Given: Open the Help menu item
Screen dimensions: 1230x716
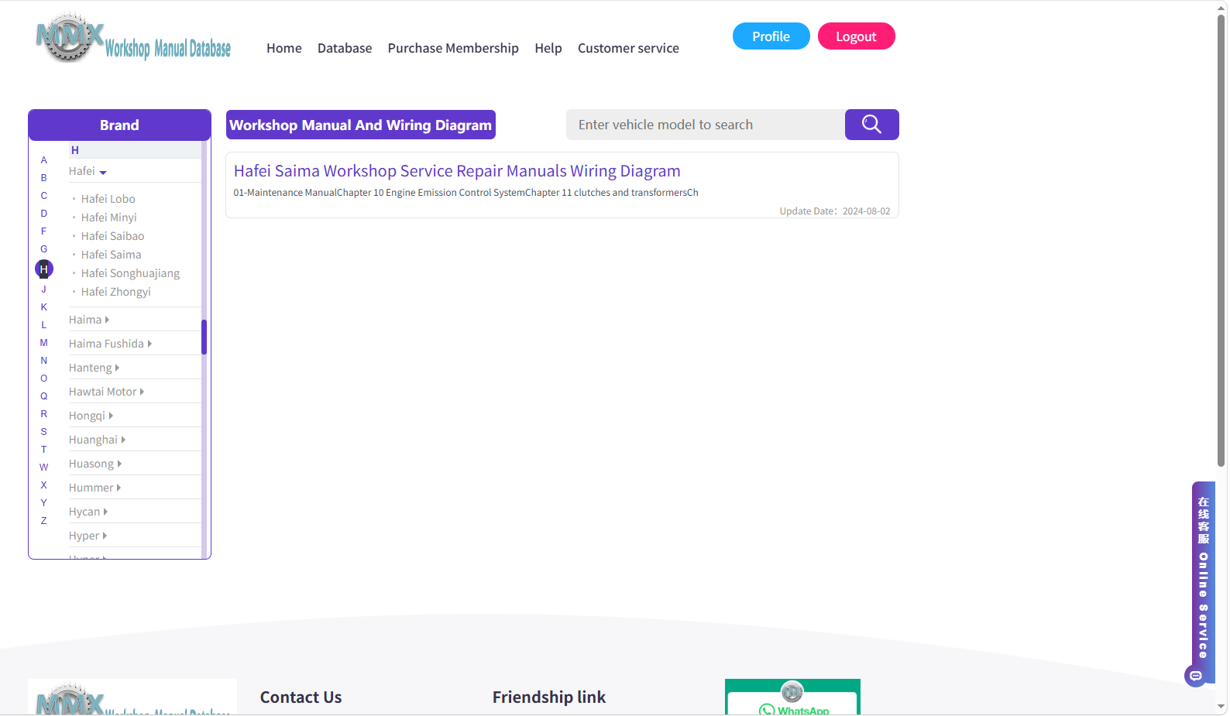Looking at the screenshot, I should 548,48.
